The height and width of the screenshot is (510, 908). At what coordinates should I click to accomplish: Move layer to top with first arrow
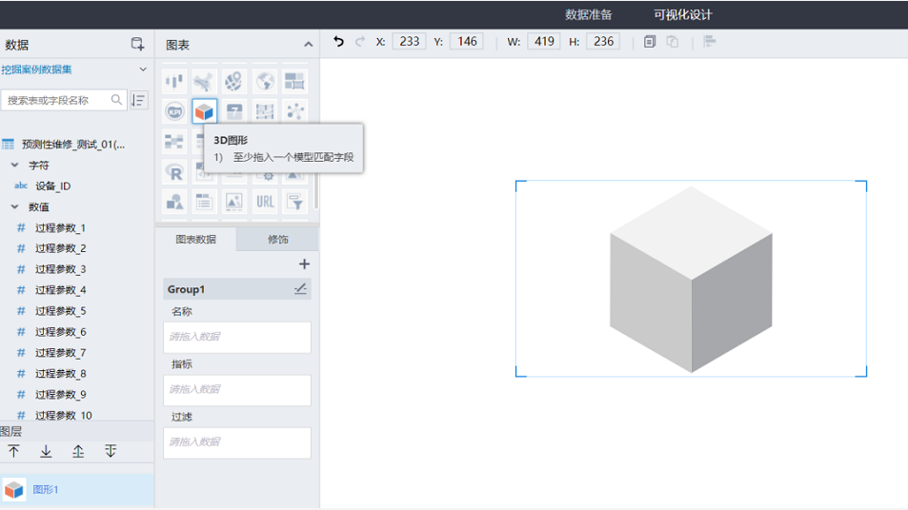tap(13, 451)
